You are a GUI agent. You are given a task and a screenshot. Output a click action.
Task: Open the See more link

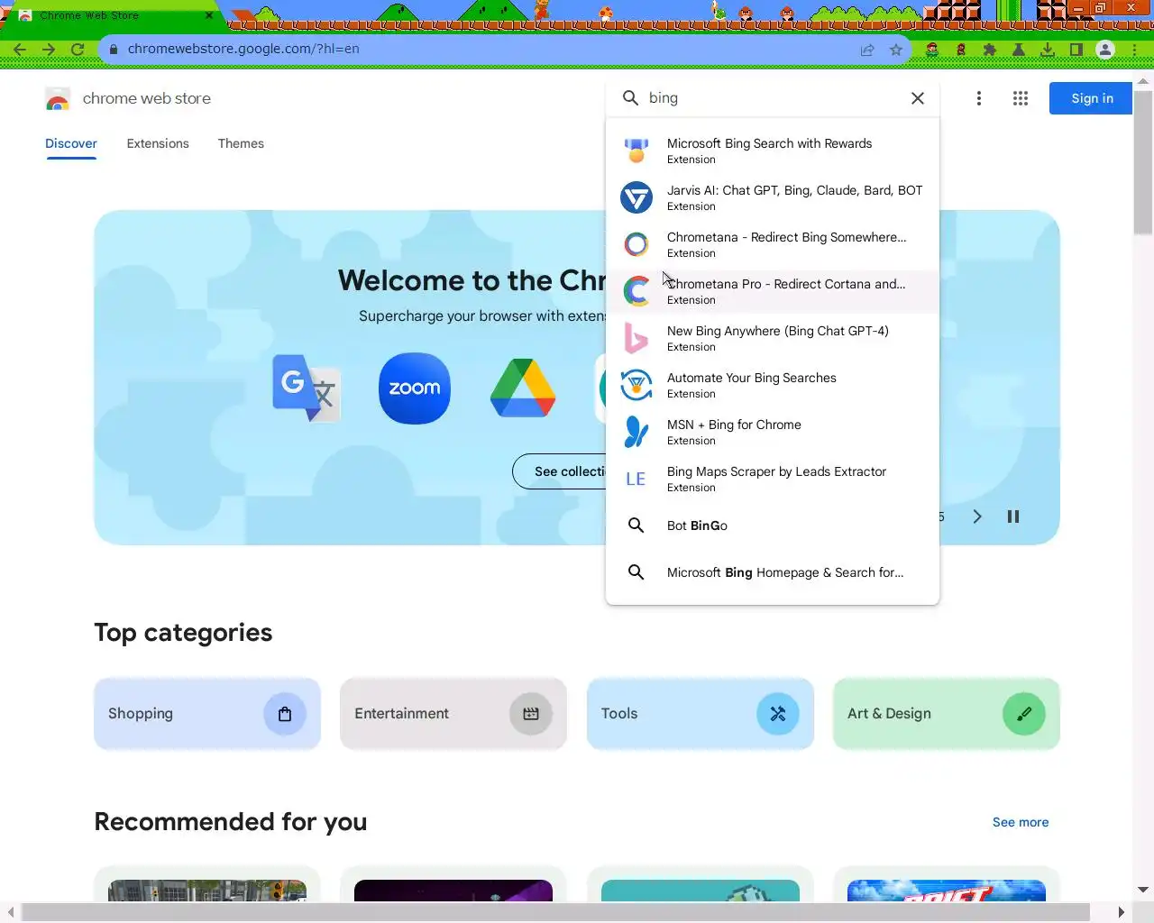[x=1021, y=822]
